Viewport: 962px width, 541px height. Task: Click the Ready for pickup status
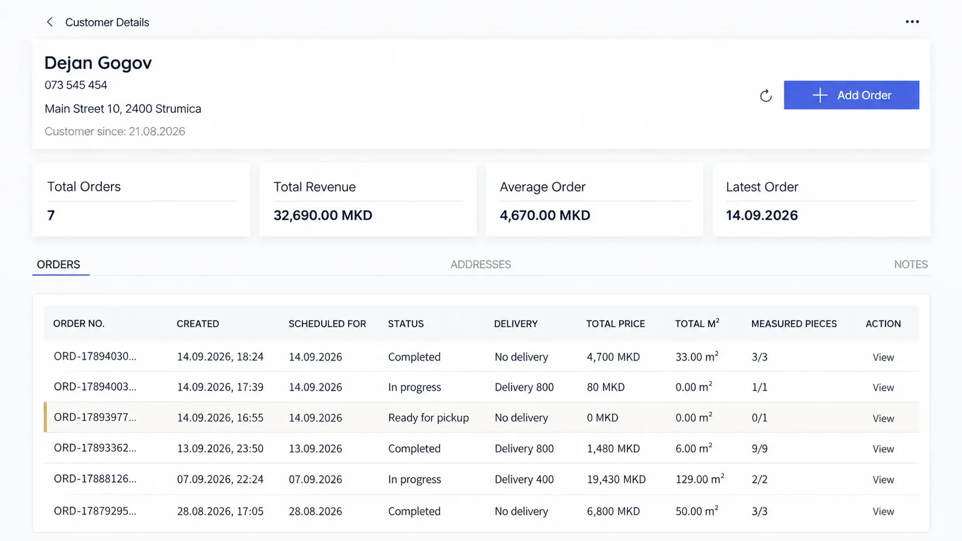pyautogui.click(x=428, y=418)
